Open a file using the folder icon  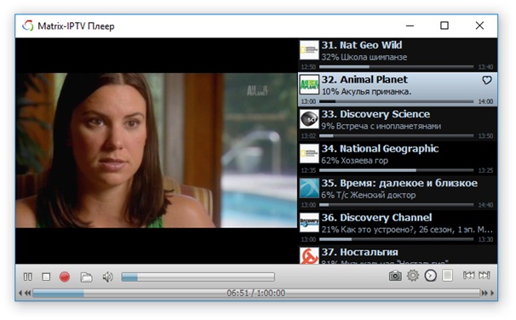pyautogui.click(x=86, y=277)
